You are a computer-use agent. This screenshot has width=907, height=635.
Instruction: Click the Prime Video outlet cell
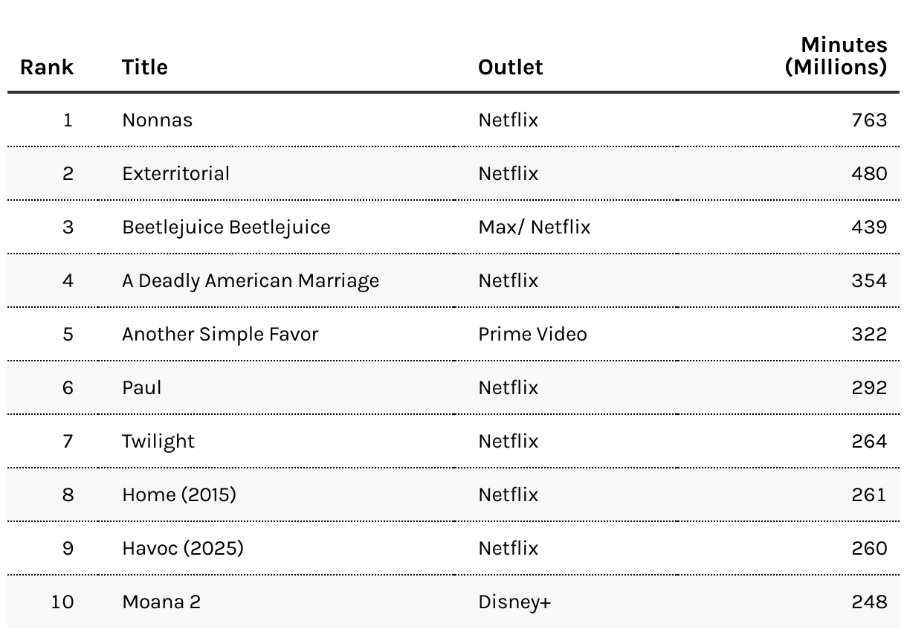click(532, 334)
